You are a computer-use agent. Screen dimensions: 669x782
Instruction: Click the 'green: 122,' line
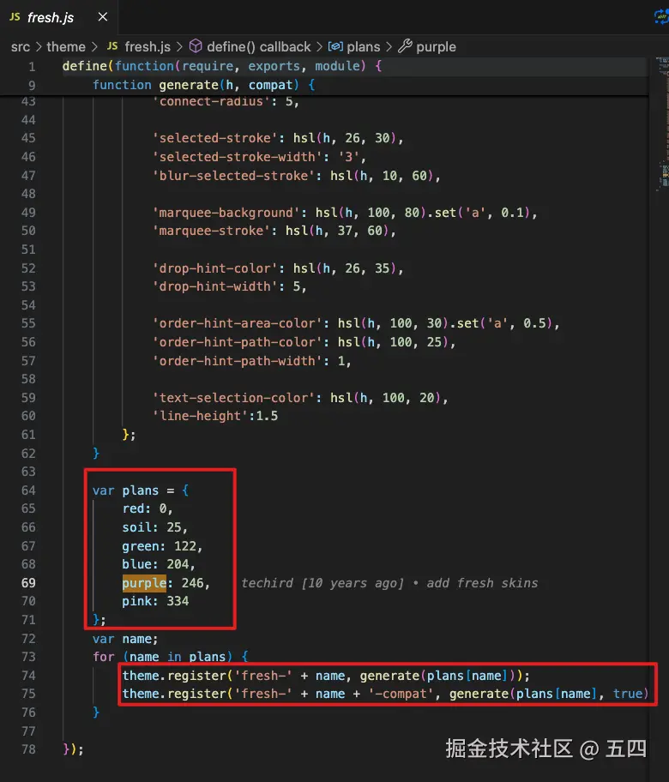point(162,546)
